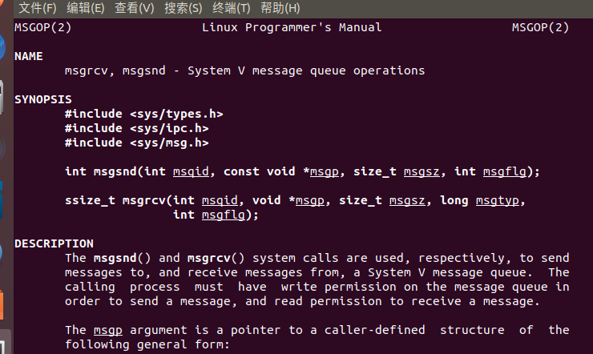This screenshot has width=593, height=354.
Task: Click the orange Ubuntu Software dock icon
Action: pyautogui.click(x=2, y=304)
